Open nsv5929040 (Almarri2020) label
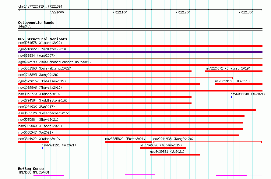This screenshot has width=271, height=179. click(40, 126)
